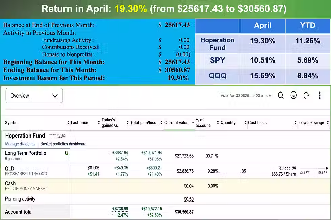
Task: Click the 90.71% of account value
Action: [x=212, y=156]
